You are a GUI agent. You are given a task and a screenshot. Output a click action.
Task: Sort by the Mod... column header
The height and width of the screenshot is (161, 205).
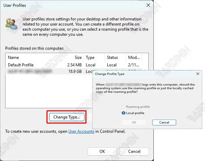coord(134,58)
